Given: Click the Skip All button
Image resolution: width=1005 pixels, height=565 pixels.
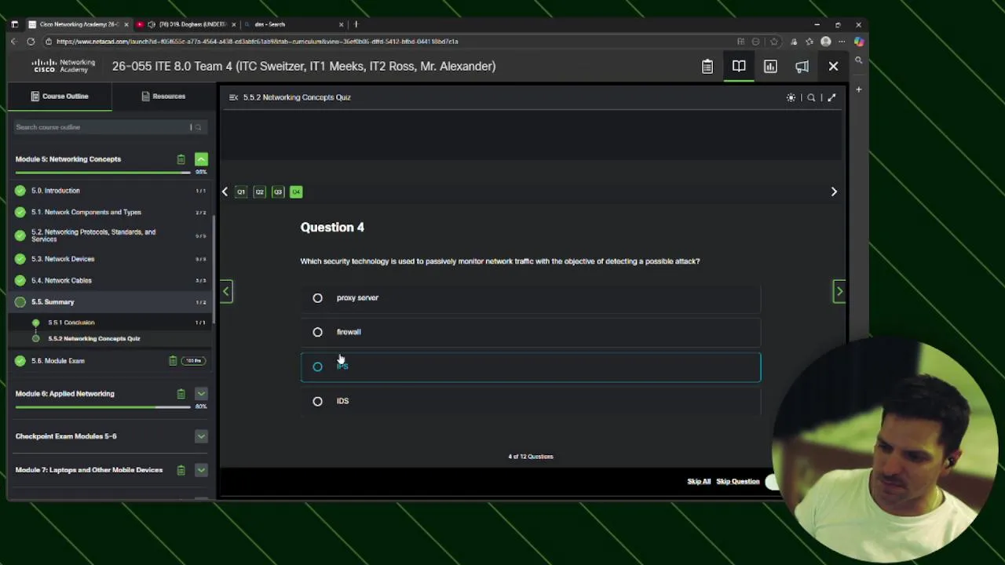Looking at the screenshot, I should (x=699, y=482).
